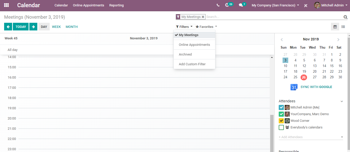The width and height of the screenshot is (350, 152).
Task: Click SYNC WITH GOOGLE
Action: click(x=316, y=87)
